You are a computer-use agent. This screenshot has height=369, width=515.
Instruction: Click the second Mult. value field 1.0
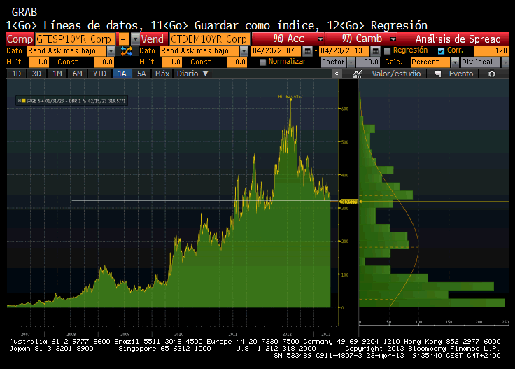pos(171,62)
